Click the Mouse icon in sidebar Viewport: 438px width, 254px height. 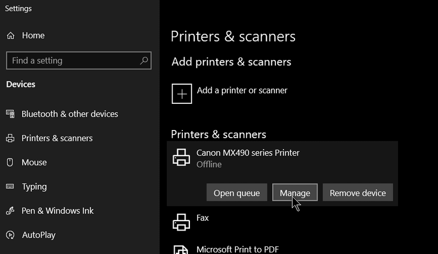click(x=10, y=162)
